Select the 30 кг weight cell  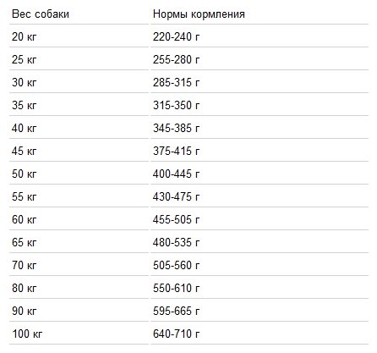25,82
